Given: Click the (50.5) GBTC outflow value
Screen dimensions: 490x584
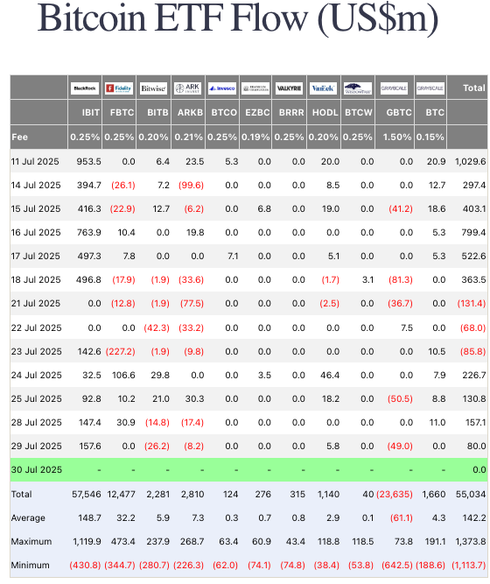Looking at the screenshot, I should (400, 398).
